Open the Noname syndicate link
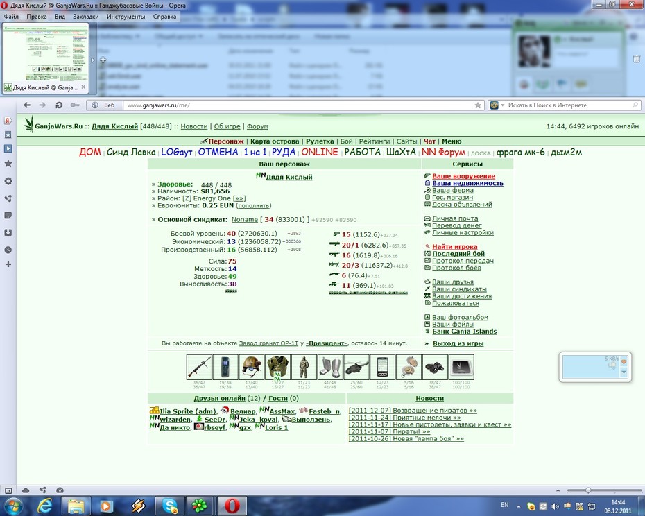This screenshot has width=645, height=516. (245, 219)
